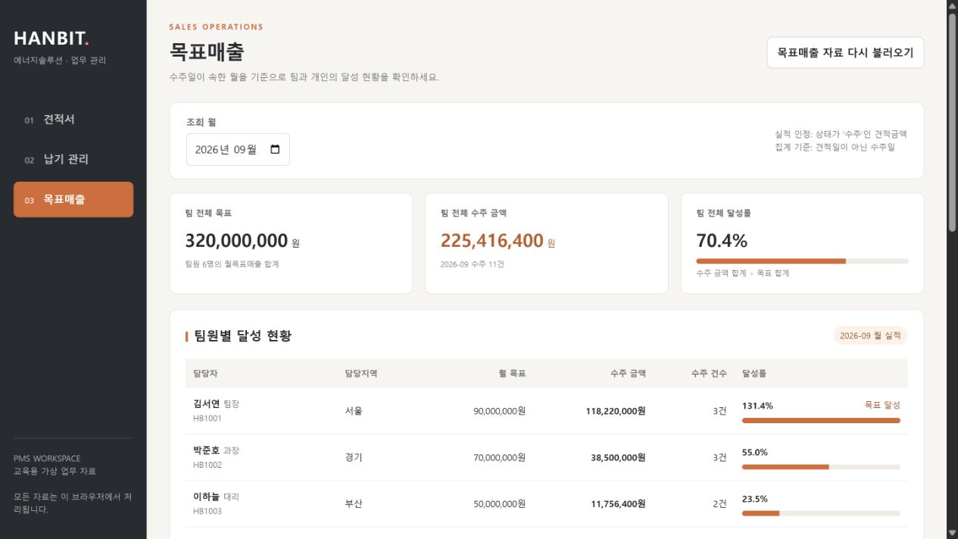Click 박준호's 55.0% progress bar
The image size is (958, 539).
point(821,467)
